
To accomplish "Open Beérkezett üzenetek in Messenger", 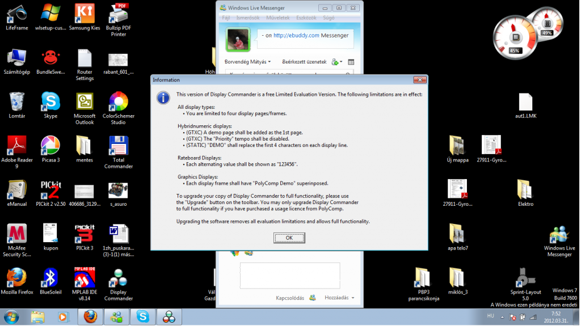I will [x=304, y=62].
